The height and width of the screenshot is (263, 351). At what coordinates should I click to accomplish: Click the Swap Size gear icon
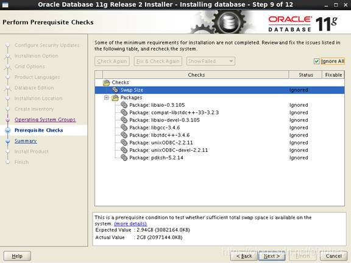pyautogui.click(x=115, y=90)
